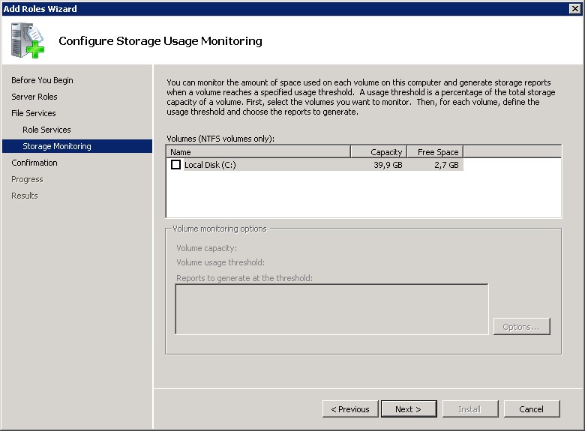The width and height of the screenshot is (585, 431).
Task: Click the Progress step in sidebar
Action: pyautogui.click(x=27, y=179)
